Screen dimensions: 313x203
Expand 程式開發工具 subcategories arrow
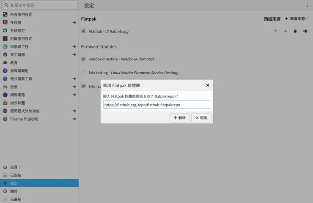(x=74, y=78)
